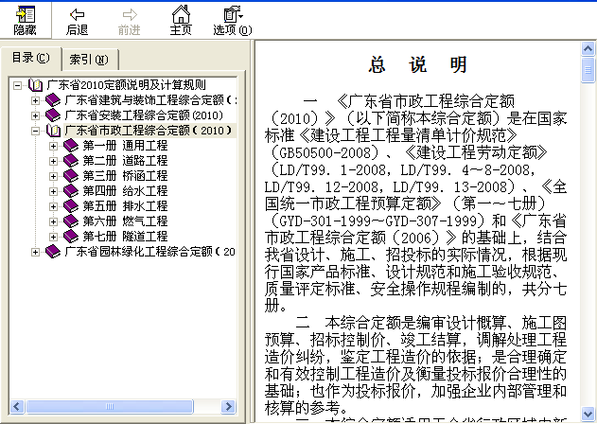This screenshot has width=597, height=424.
Task: Open 第三册 桥涵工程 topic
Action: (x=125, y=176)
